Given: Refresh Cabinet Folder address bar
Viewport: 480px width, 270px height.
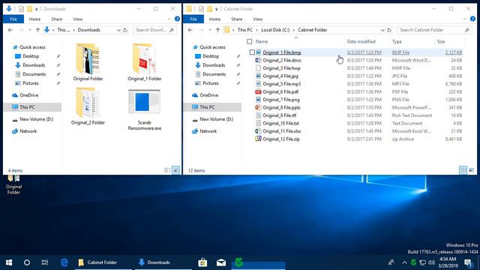Looking at the screenshot, I should pos(389,30).
